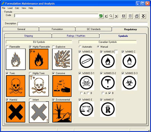Image resolution: width=151 pixels, height=132 pixels.
Task: Click the WHMIS A gas cylinder icon
Action: coord(86,61)
